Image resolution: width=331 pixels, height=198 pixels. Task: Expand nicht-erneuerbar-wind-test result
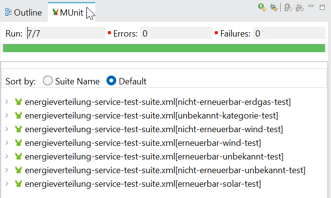click(x=7, y=129)
